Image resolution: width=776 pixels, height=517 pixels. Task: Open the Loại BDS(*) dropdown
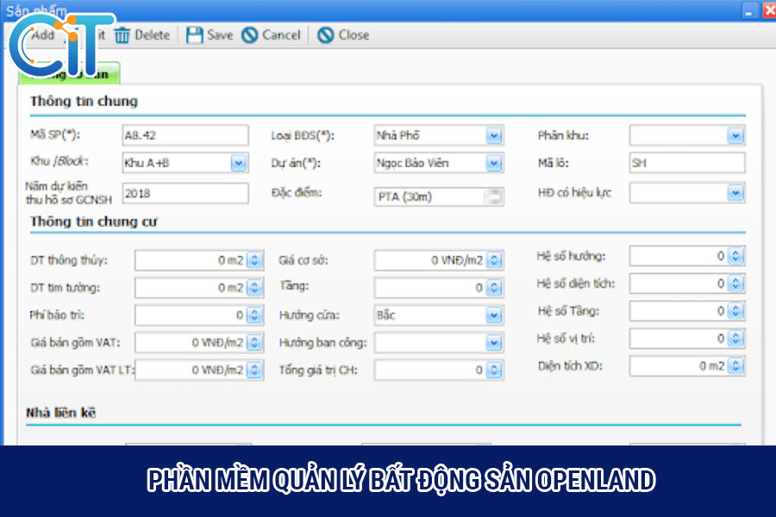tap(494, 135)
